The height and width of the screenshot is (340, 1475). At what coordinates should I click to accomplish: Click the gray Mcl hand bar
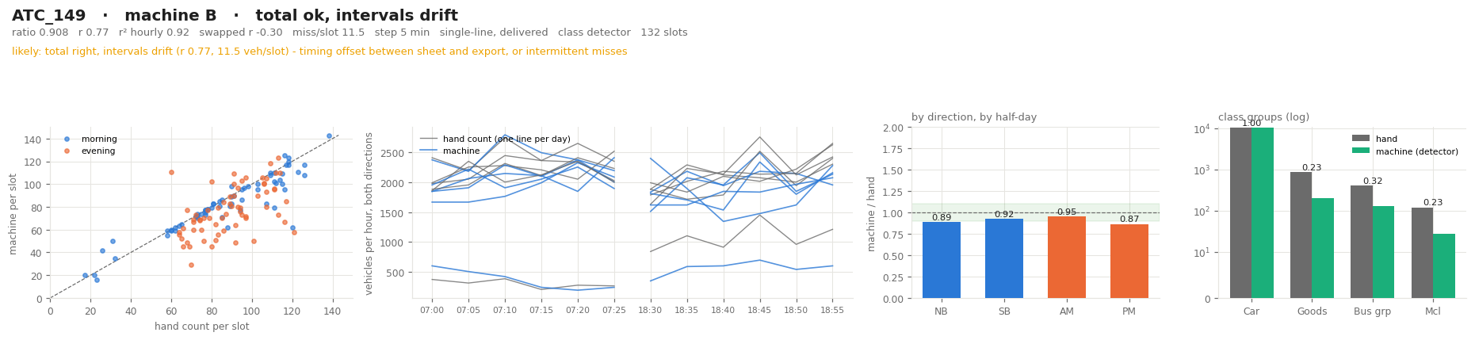tap(1422, 253)
